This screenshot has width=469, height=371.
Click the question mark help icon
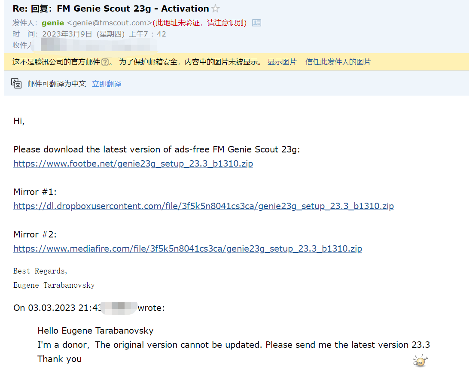point(105,62)
